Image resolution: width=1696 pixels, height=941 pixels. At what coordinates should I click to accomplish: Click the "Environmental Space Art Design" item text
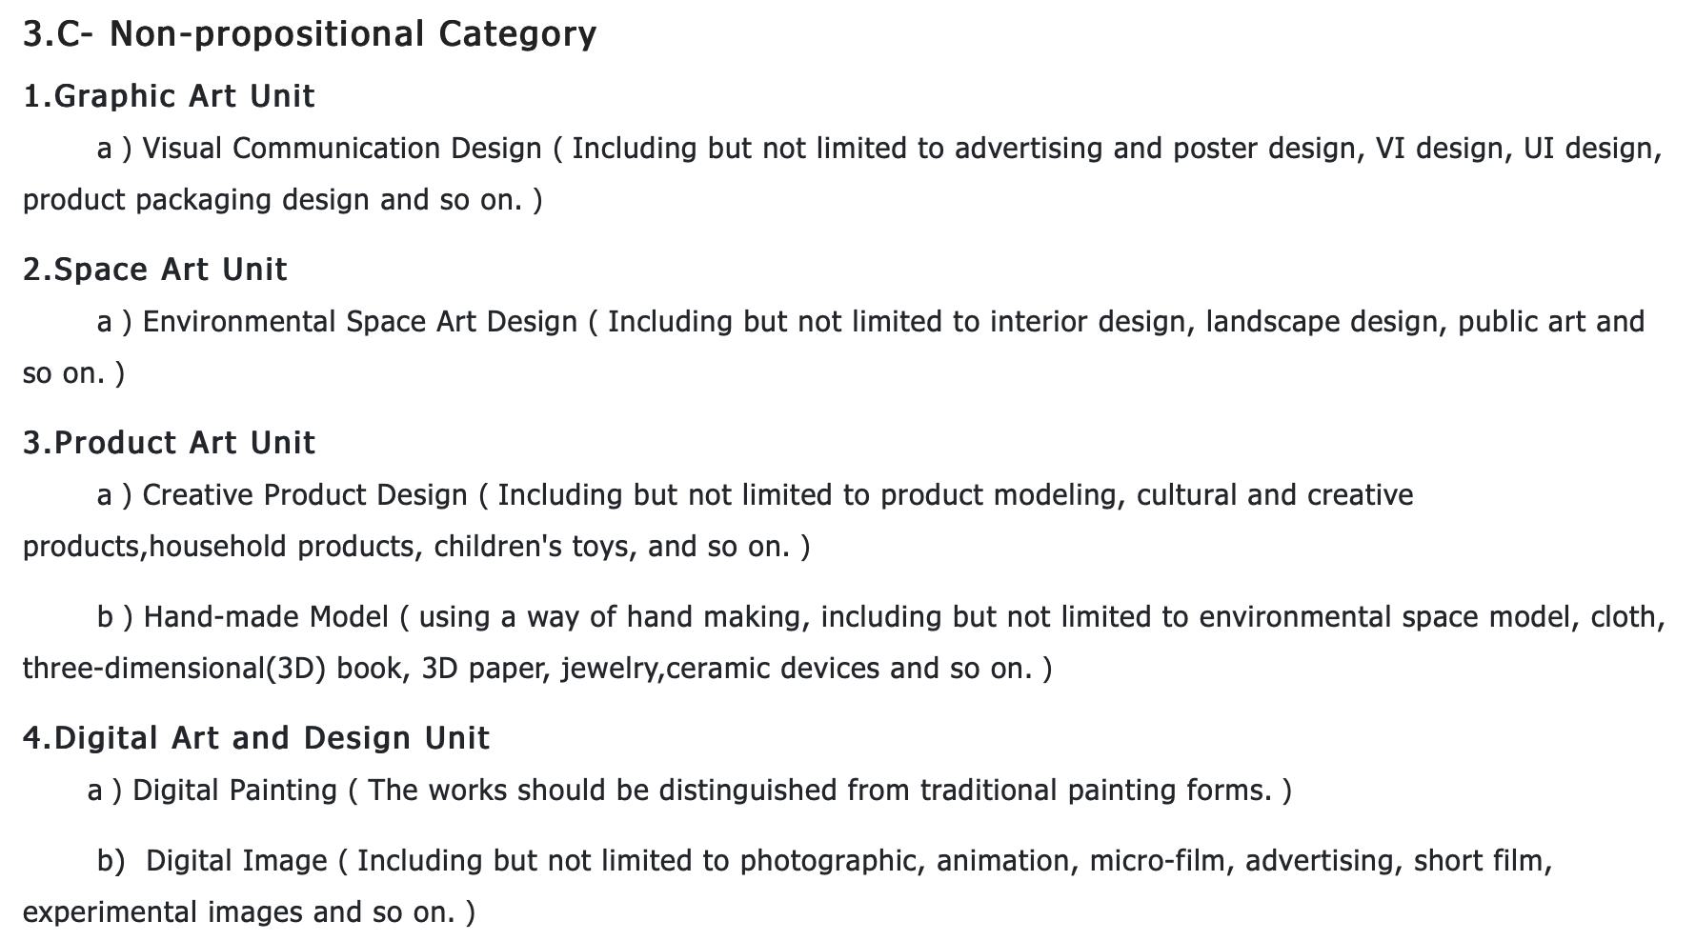pyautogui.click(x=360, y=322)
